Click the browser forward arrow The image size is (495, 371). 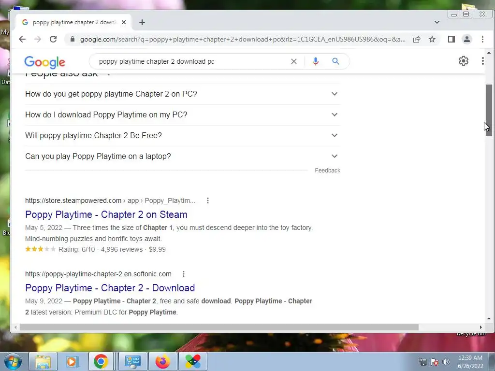pos(38,39)
